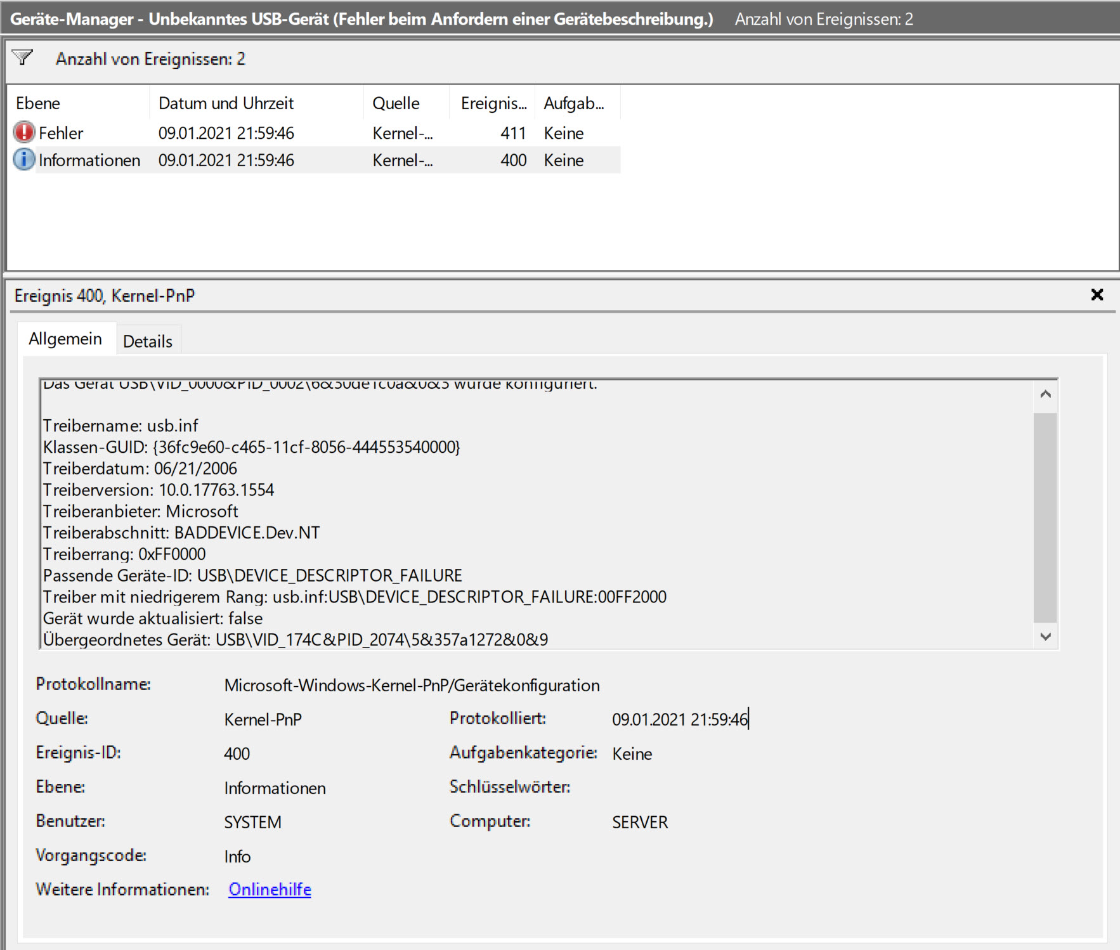Select the Allgemein tab
Image resolution: width=1120 pixels, height=950 pixels.
click(65, 339)
